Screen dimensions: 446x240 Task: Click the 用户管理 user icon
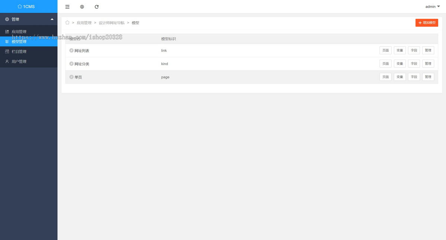point(7,61)
